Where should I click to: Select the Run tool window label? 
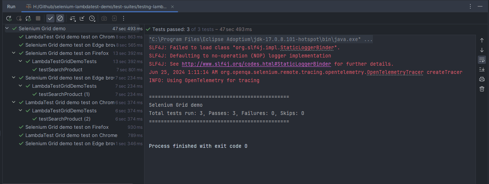(x=11, y=7)
